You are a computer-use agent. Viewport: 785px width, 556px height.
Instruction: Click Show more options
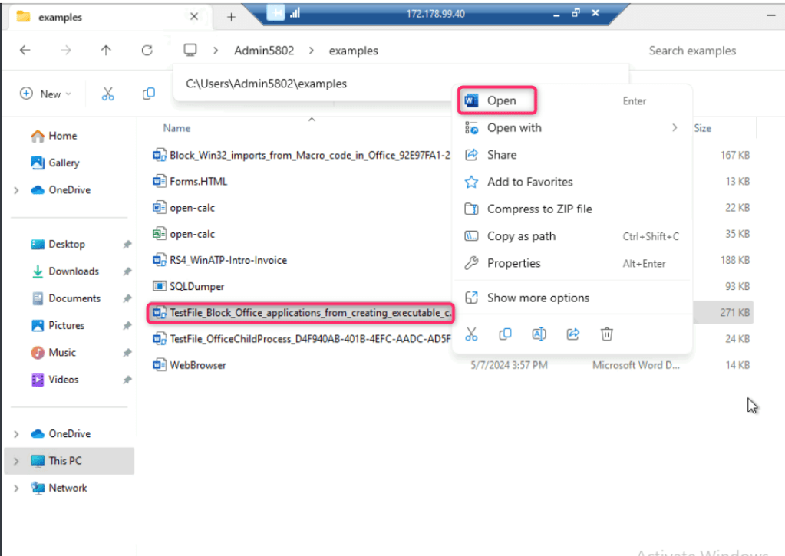[537, 298]
